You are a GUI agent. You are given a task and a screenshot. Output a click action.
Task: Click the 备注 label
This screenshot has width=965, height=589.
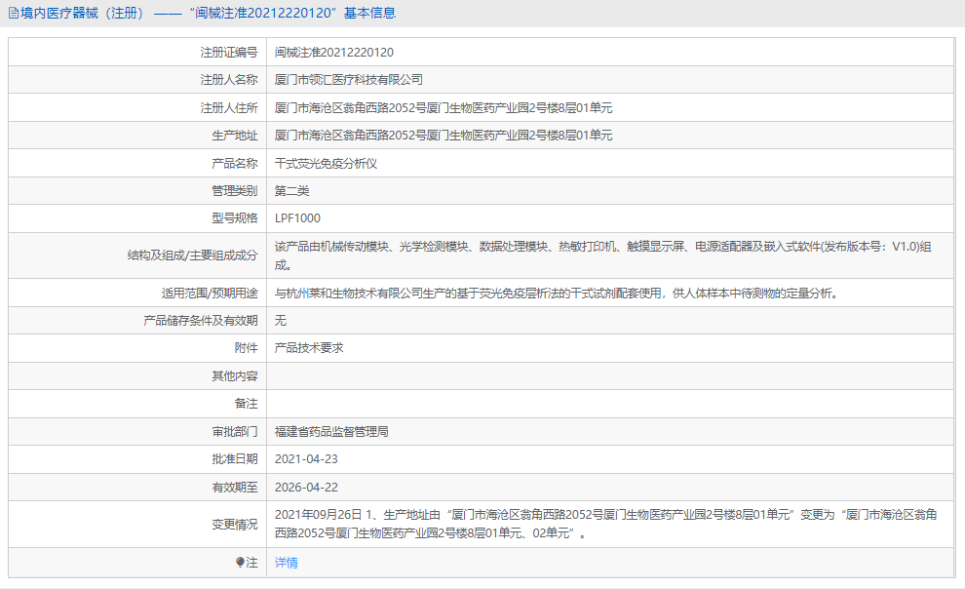tap(247, 404)
